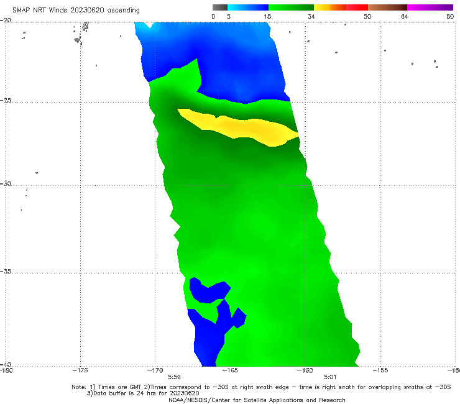Click the brown segment of the color bar
The height and width of the screenshot is (404, 460).
coord(387,7)
